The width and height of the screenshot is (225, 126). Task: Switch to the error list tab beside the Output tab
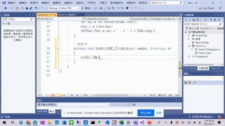pyautogui.click(x=42, y=111)
